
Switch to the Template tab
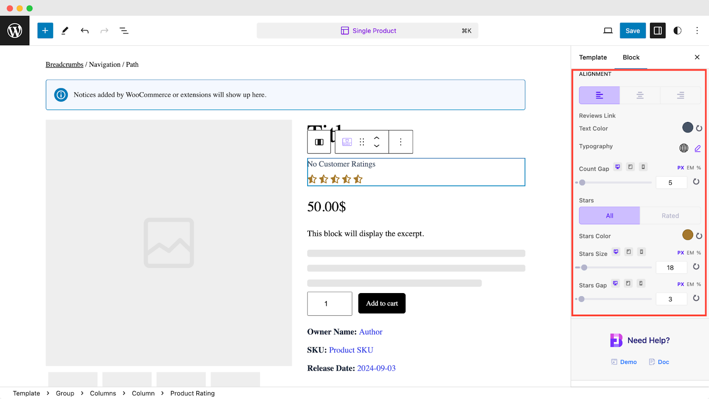[592, 57]
